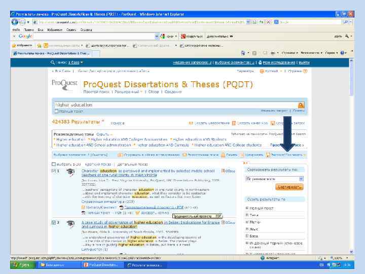Image resolution: width=365 pixels, height=274 pixels.
Task: Click the Моё исследование link
Action: coord(279,62)
